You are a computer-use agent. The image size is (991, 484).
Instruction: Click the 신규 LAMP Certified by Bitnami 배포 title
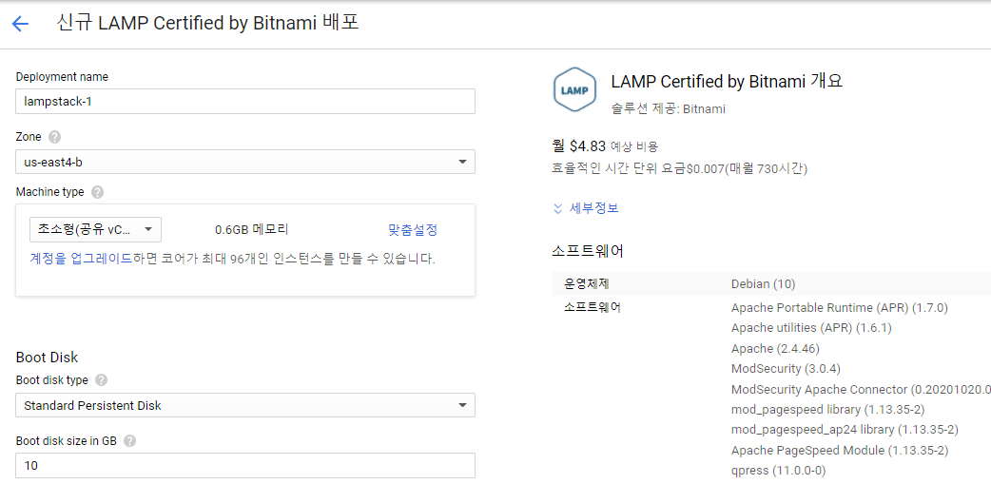208,24
